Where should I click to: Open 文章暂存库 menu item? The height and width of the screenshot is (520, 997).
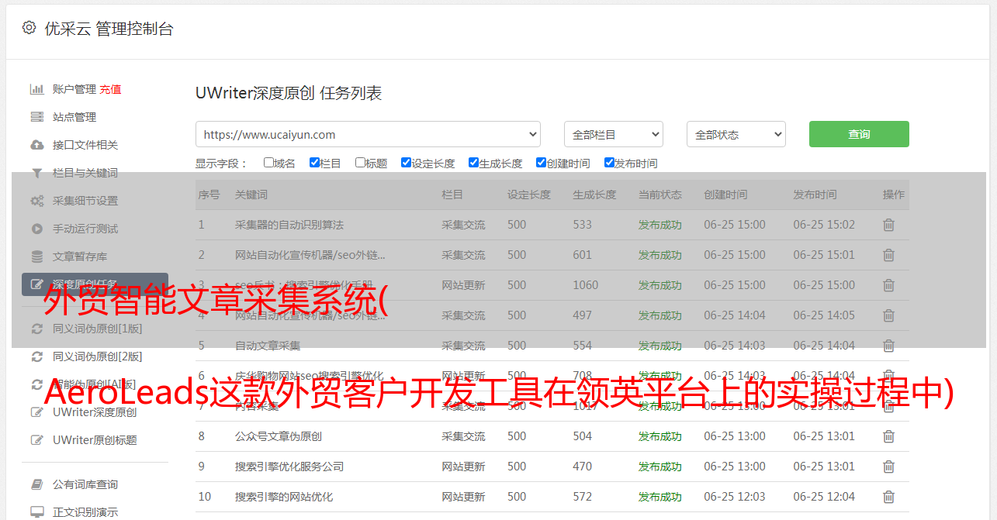click(x=80, y=257)
